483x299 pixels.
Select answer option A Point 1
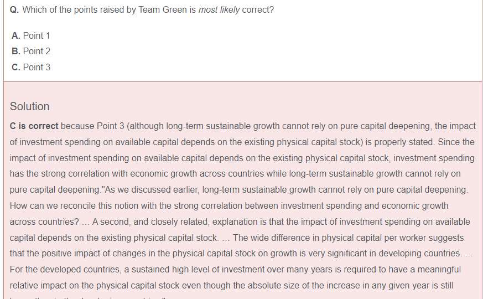pyautogui.click(x=30, y=36)
